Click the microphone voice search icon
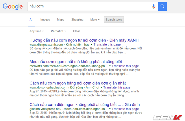 153,6
